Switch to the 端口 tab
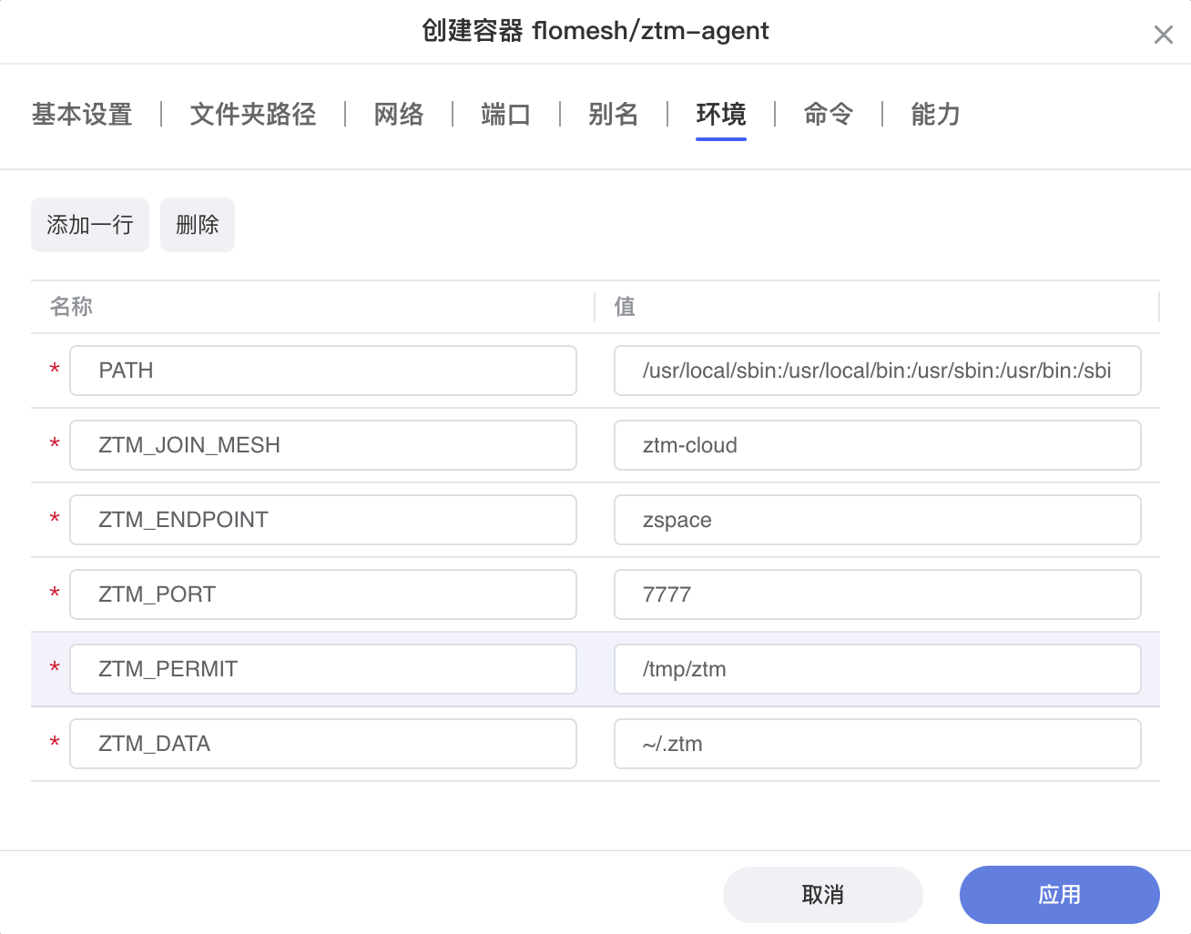 pyautogui.click(x=505, y=116)
